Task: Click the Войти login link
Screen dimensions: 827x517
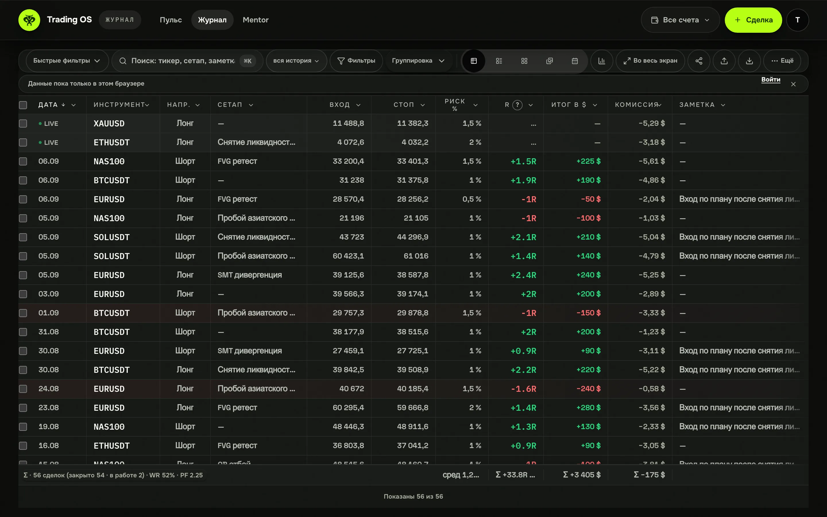Action: pyautogui.click(x=771, y=80)
